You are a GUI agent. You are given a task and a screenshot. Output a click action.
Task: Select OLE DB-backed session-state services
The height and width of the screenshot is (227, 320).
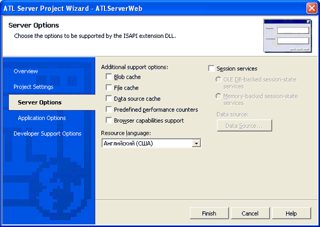[x=219, y=79]
